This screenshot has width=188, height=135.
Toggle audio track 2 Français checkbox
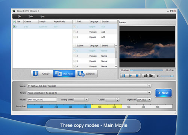pyautogui.click(x=74, y=32)
